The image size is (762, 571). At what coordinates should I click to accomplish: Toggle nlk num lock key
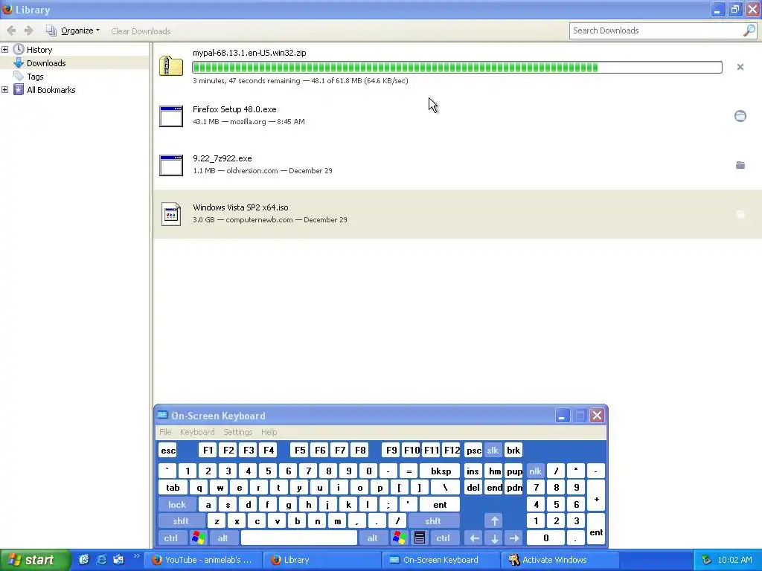tap(535, 471)
